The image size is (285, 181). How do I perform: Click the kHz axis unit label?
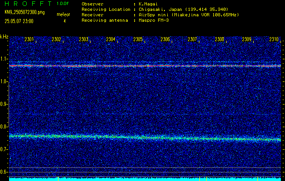point(4,37)
